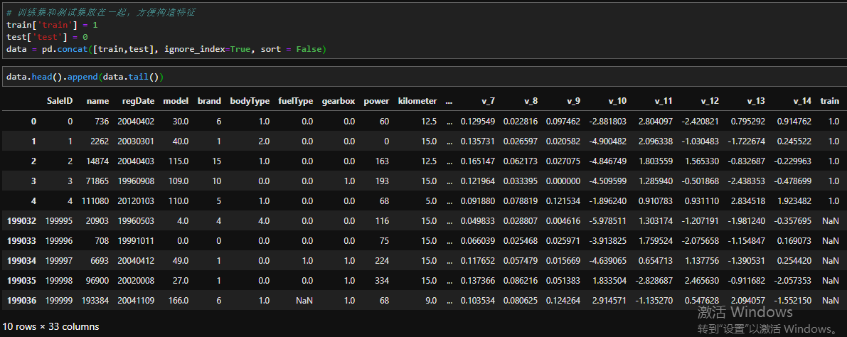Click the regDate column header
The height and width of the screenshot is (337, 847).
coord(138,101)
